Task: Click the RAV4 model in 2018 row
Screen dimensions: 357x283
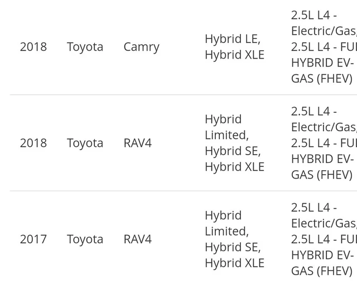Action: [138, 143]
